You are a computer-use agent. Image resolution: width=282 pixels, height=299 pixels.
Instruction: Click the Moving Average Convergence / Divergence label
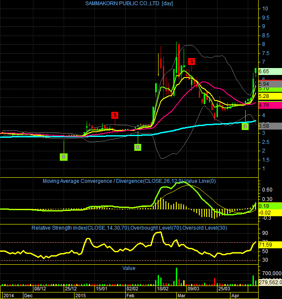129,181
